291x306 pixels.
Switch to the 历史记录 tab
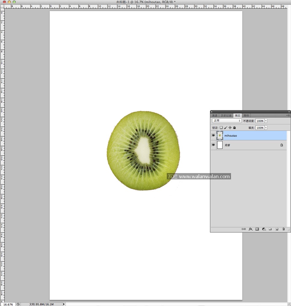(x=226, y=115)
